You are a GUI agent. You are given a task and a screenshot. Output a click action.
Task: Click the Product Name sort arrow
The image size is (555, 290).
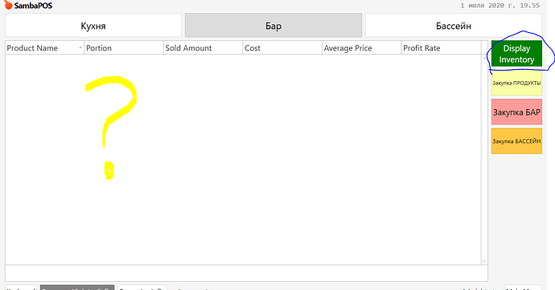click(80, 47)
